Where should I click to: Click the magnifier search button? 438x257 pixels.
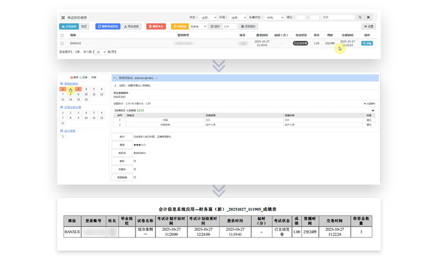(x=361, y=18)
